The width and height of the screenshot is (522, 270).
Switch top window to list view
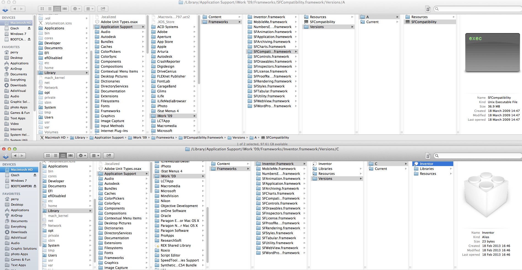(50, 9)
